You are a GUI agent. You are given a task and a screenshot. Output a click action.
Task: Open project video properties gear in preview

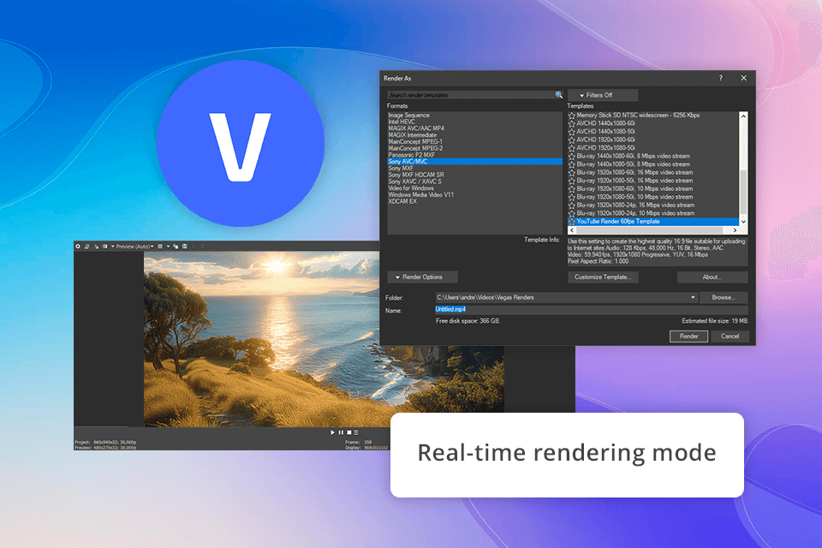point(78,247)
